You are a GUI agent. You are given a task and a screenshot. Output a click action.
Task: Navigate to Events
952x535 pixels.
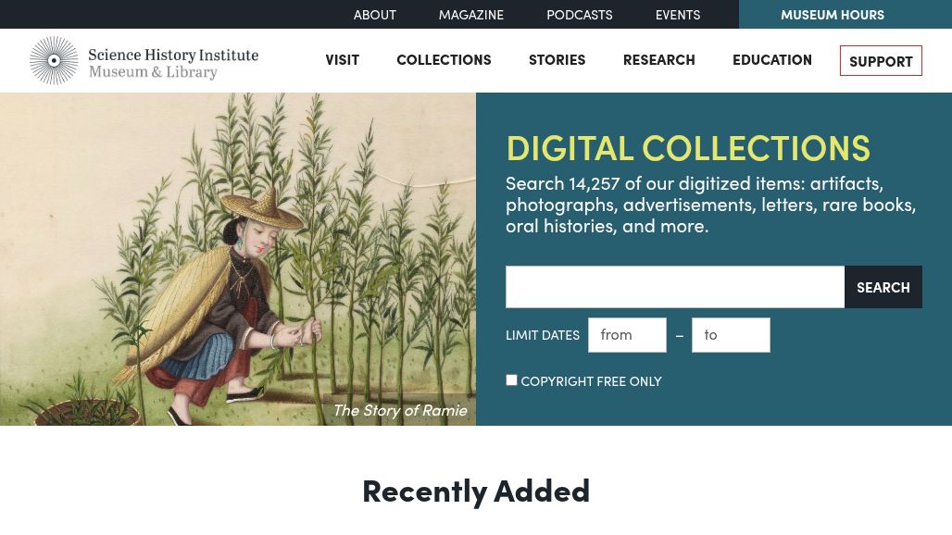pos(677,15)
